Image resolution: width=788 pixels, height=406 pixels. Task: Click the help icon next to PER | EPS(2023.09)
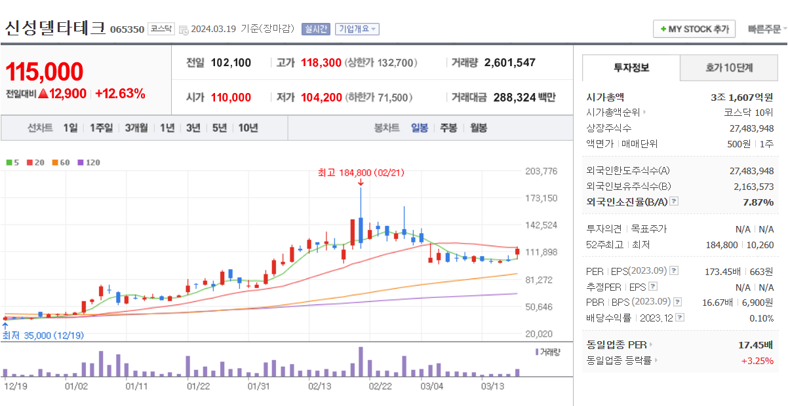coord(674,271)
